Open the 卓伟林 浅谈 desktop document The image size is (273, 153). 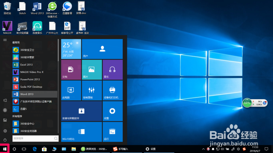point(82,27)
